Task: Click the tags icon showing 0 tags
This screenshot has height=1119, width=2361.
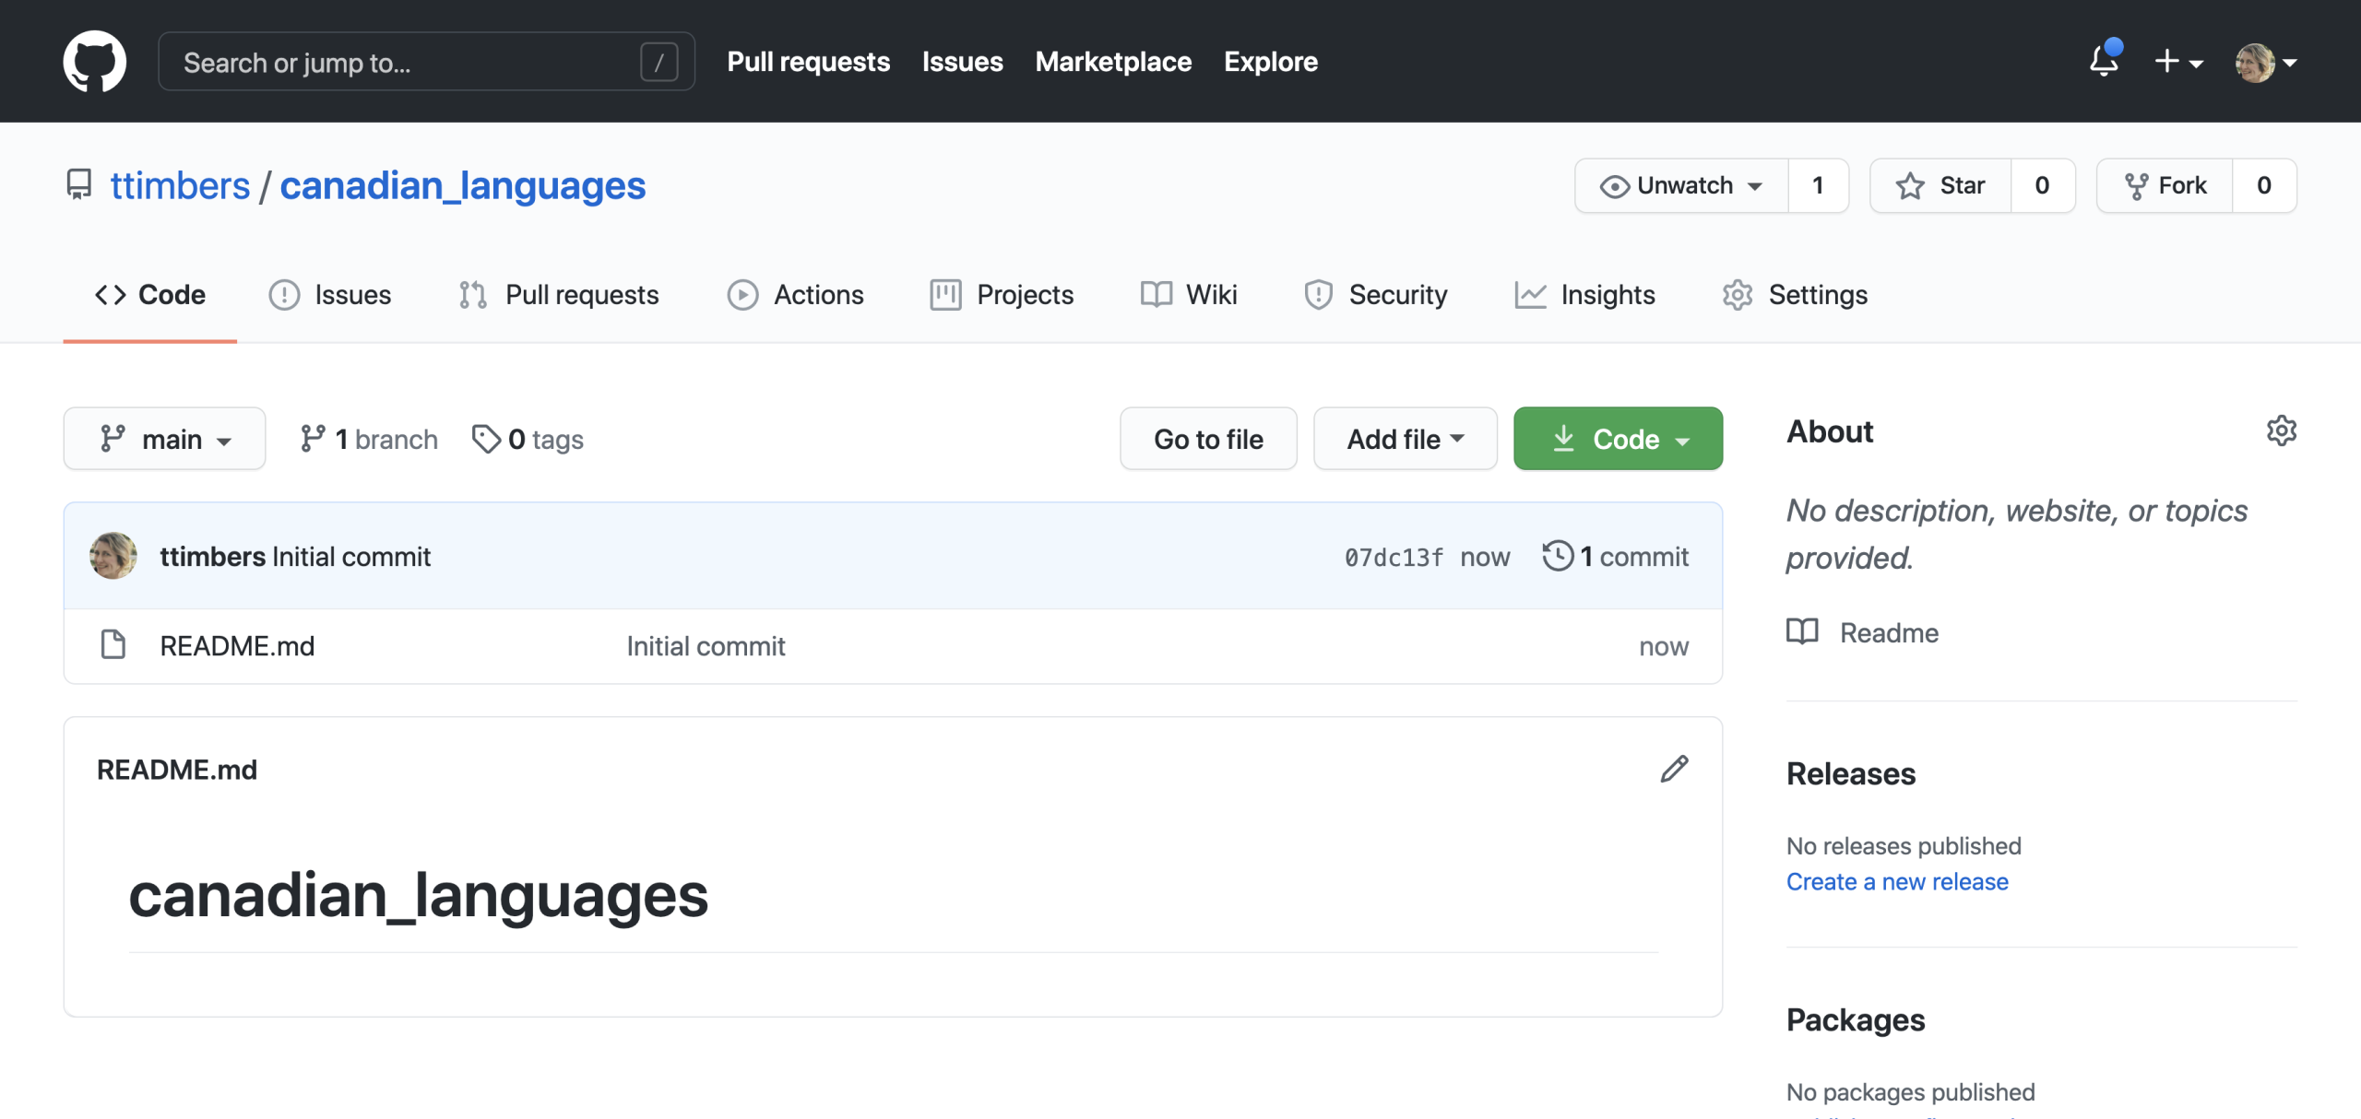Action: (485, 439)
